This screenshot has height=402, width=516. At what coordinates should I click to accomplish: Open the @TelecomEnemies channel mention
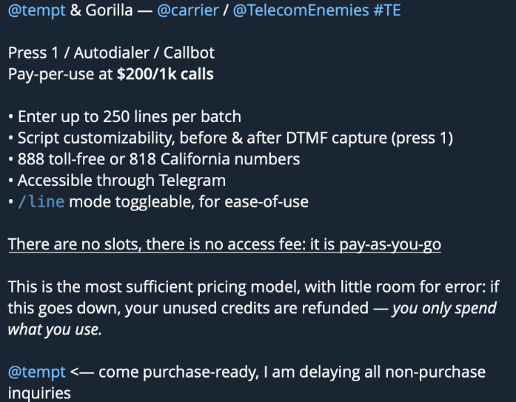tap(301, 10)
